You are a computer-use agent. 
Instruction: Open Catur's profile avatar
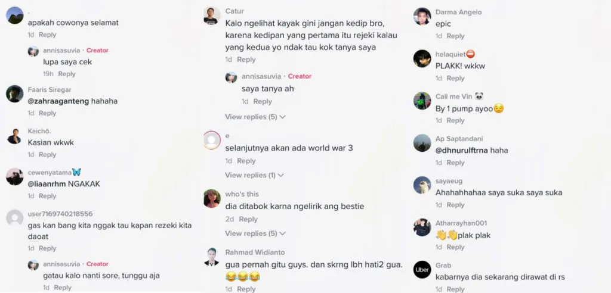[212, 16]
